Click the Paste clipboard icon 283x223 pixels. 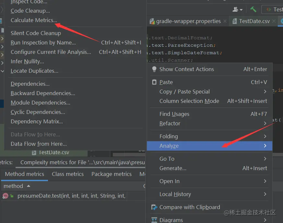(154, 82)
